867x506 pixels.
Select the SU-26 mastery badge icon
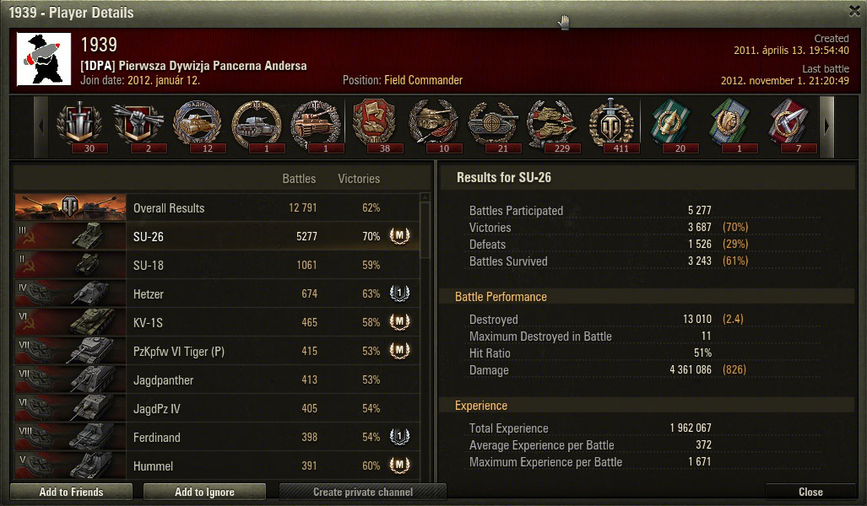(399, 236)
